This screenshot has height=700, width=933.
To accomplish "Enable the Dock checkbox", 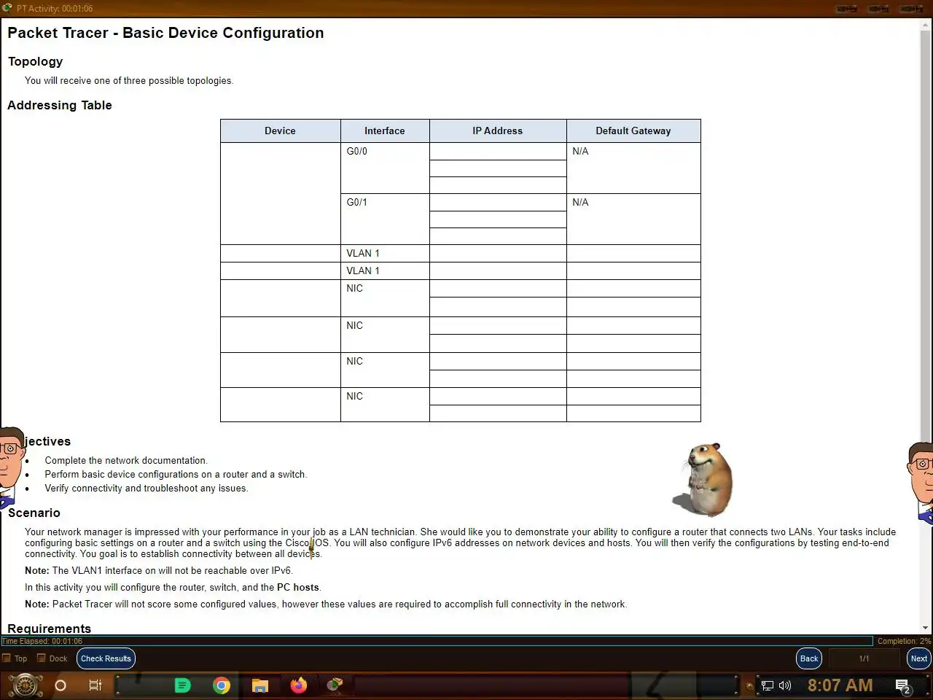I will pyautogui.click(x=42, y=658).
